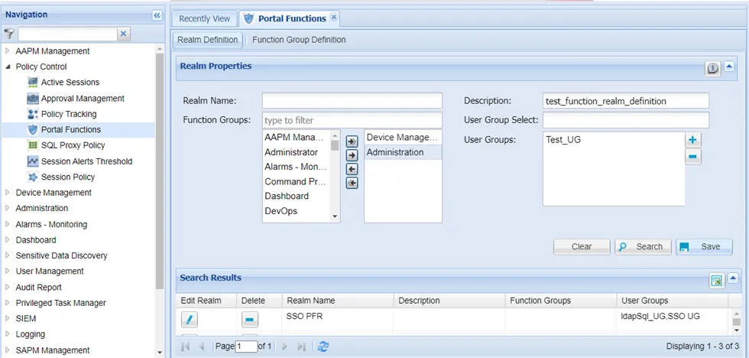The height and width of the screenshot is (358, 749).
Task: Clear the navigation filter with the X icon
Action: pyautogui.click(x=123, y=34)
